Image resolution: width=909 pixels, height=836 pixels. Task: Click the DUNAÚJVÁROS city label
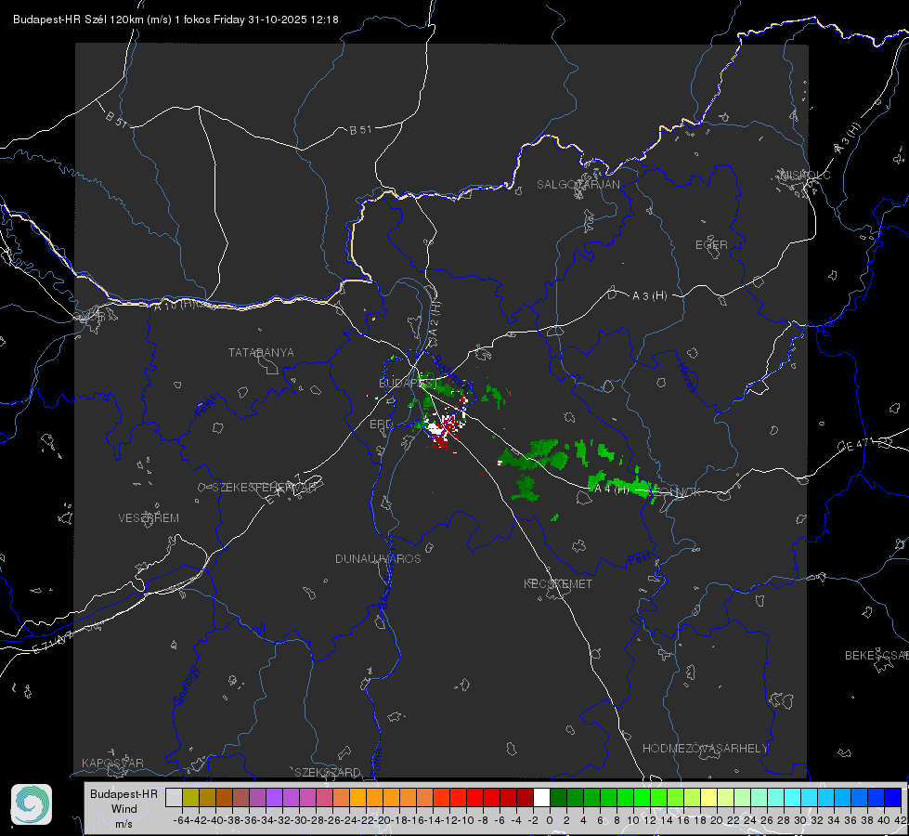[378, 558]
